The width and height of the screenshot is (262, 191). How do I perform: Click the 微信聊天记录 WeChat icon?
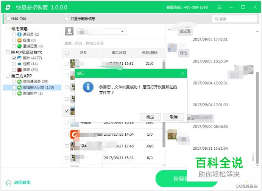(x=19, y=88)
